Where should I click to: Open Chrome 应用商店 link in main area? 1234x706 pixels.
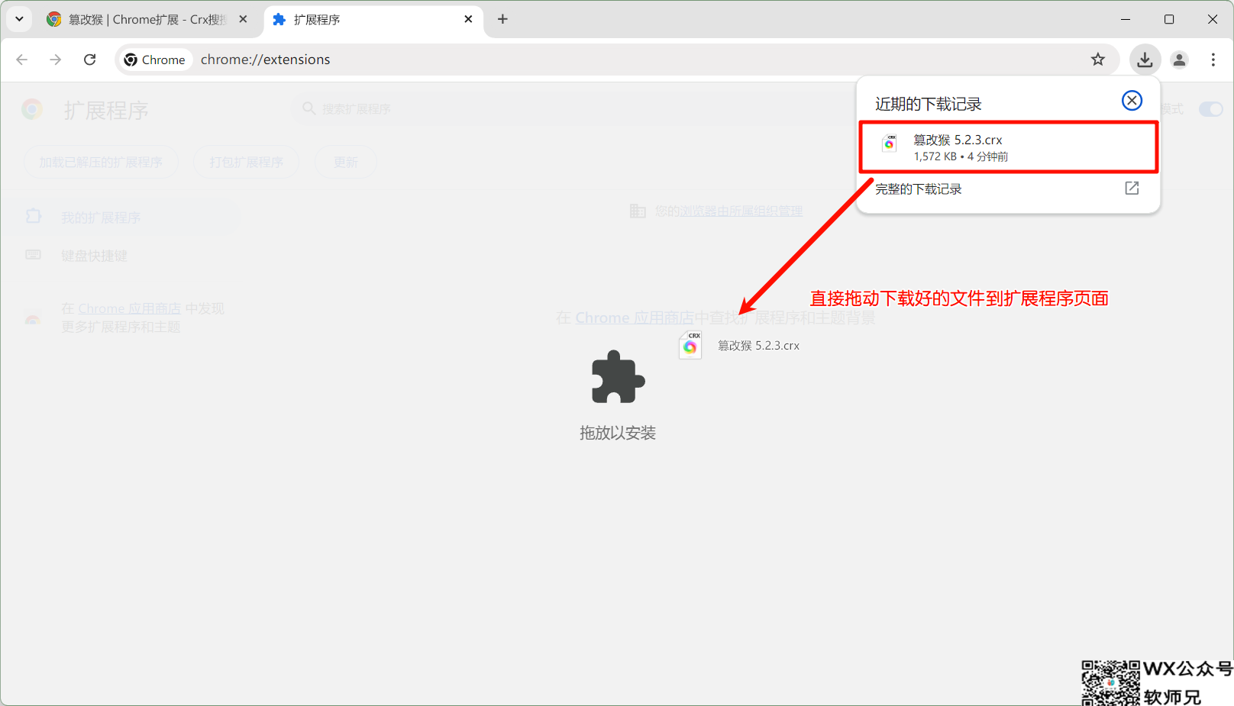[635, 318]
